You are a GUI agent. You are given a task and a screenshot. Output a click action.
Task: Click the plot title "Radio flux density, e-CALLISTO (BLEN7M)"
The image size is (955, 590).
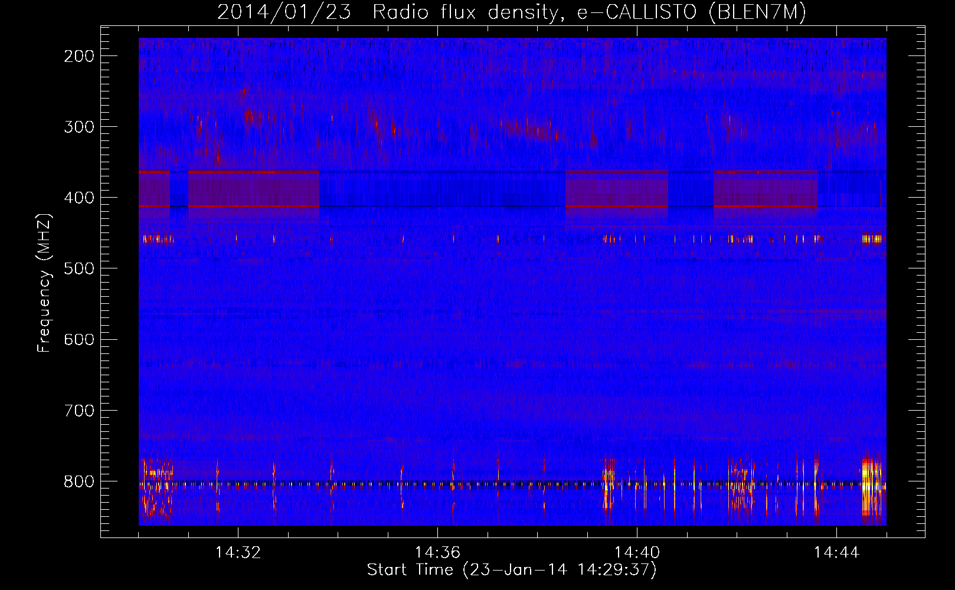click(589, 12)
